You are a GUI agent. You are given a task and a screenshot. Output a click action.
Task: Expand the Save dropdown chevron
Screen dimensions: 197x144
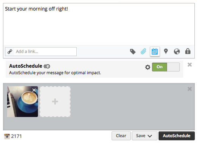coord(150,136)
